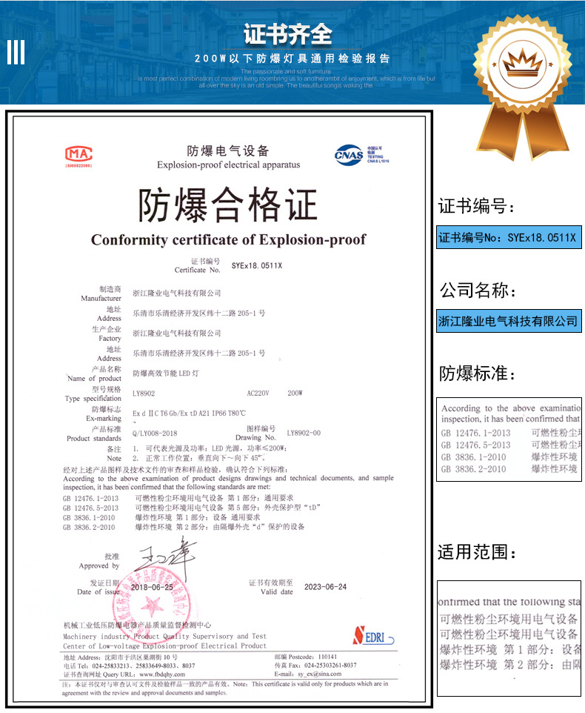Click the gold crown ribbon award badge
The image size is (585, 713).
coord(523,87)
